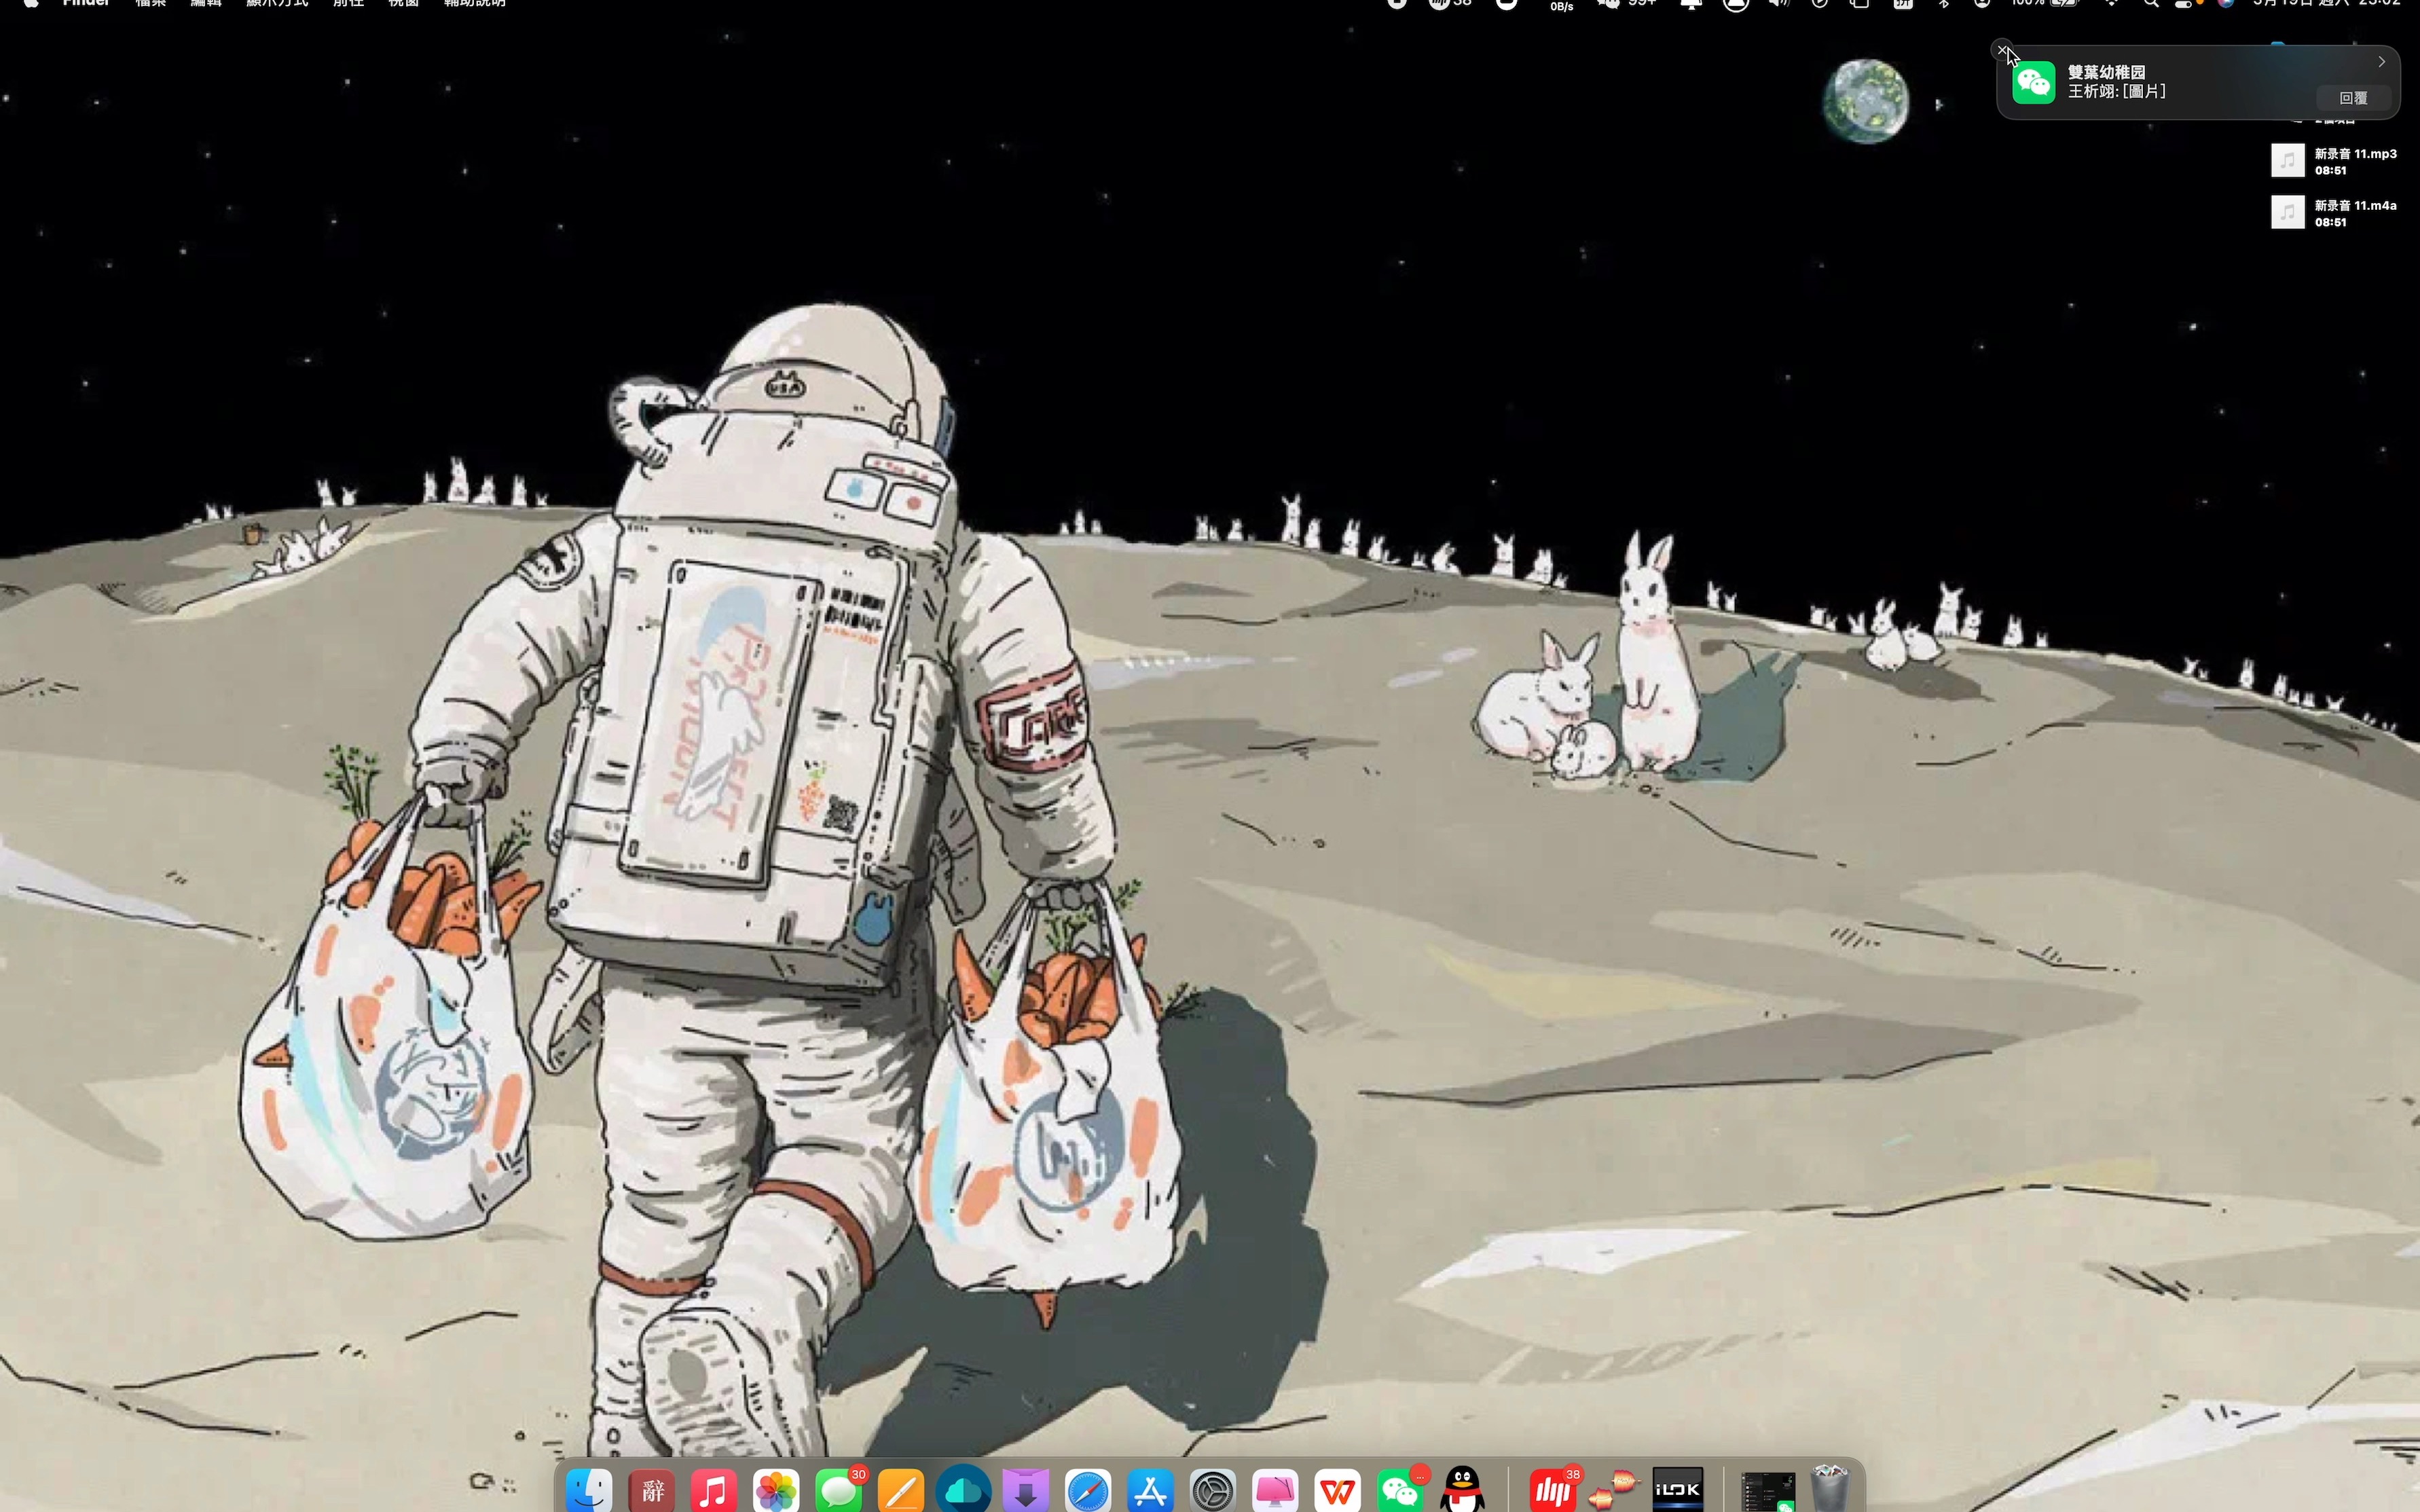Click the 新录音 11.m4a music file icon

click(x=2288, y=212)
